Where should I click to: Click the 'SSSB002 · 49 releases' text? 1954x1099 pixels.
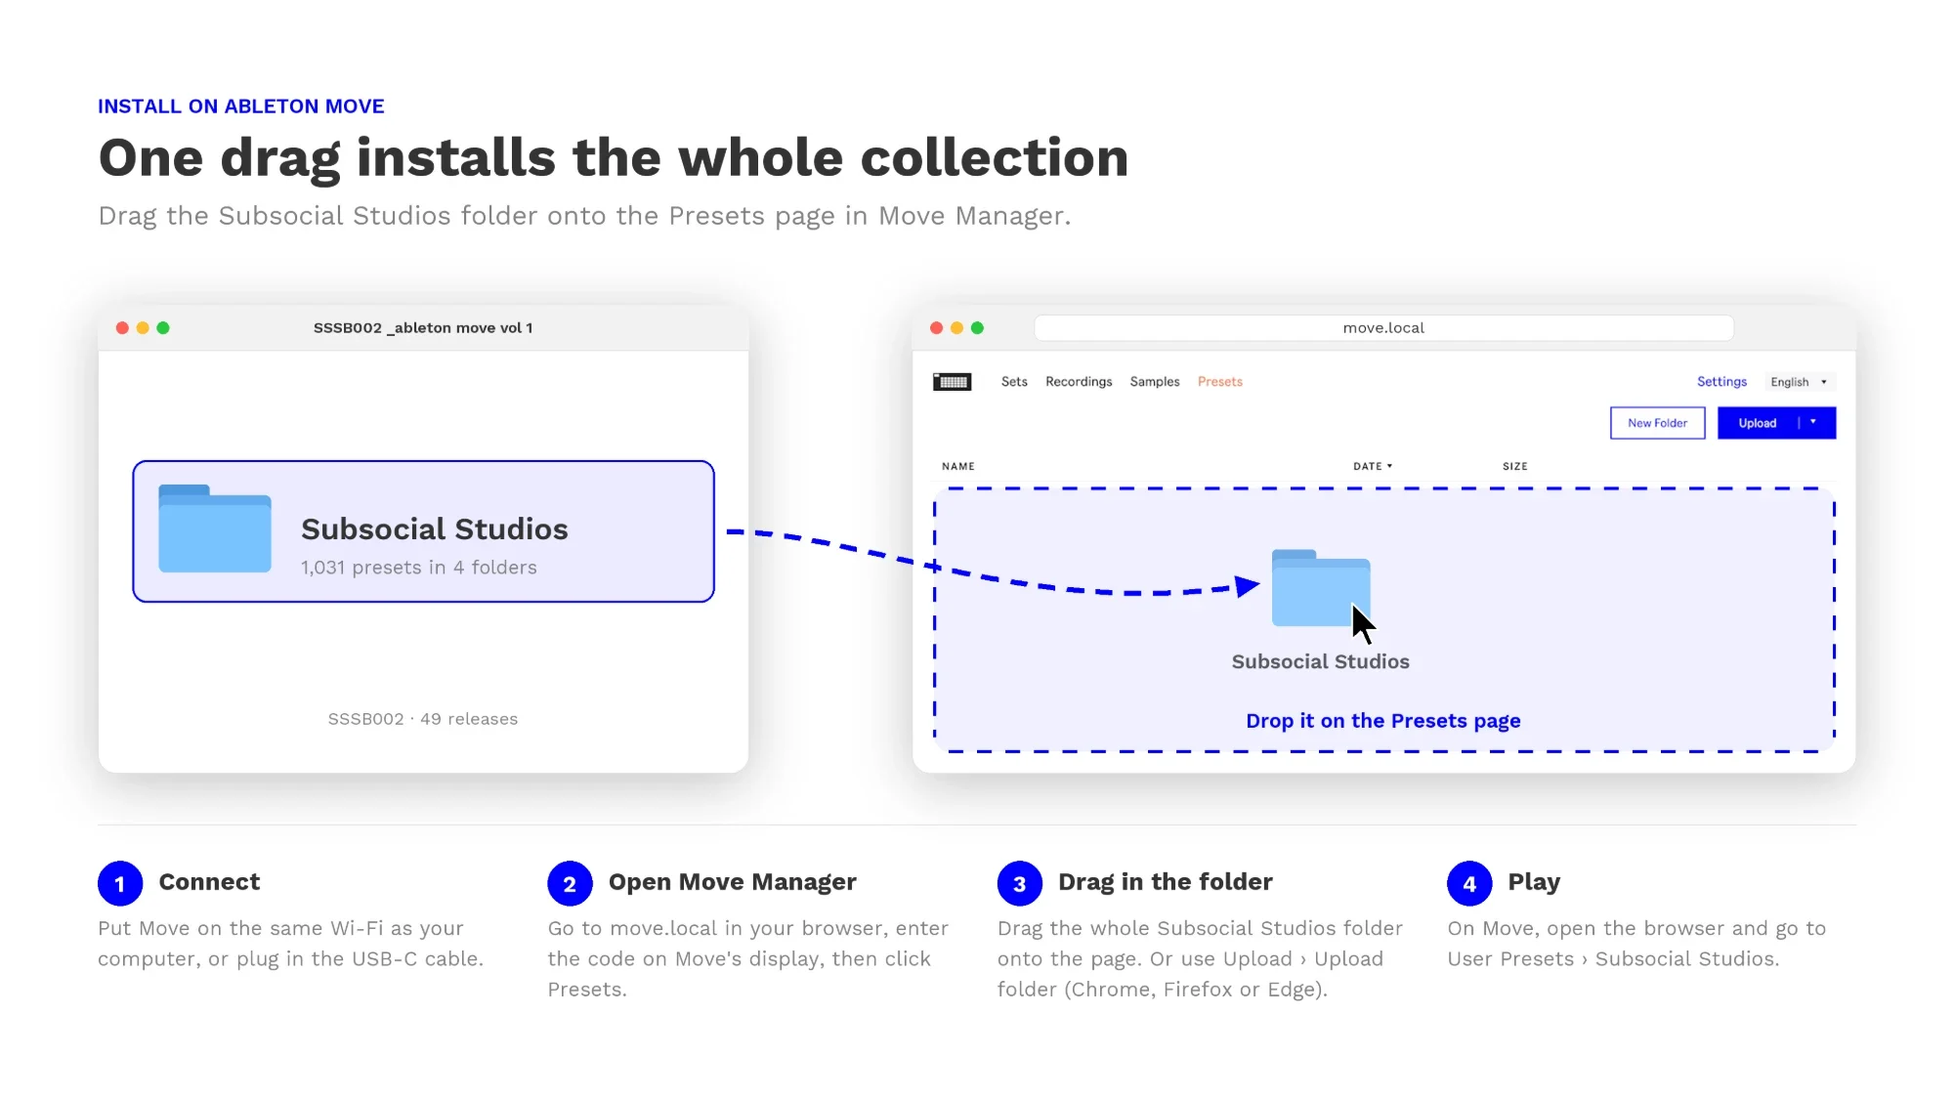click(423, 719)
